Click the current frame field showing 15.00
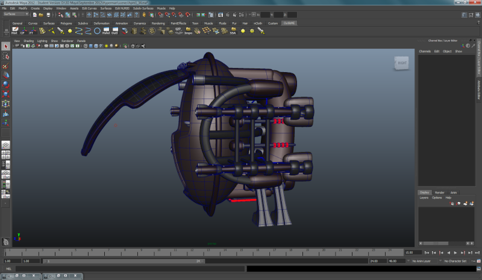Viewport: 482px width, 280px height. click(413, 252)
